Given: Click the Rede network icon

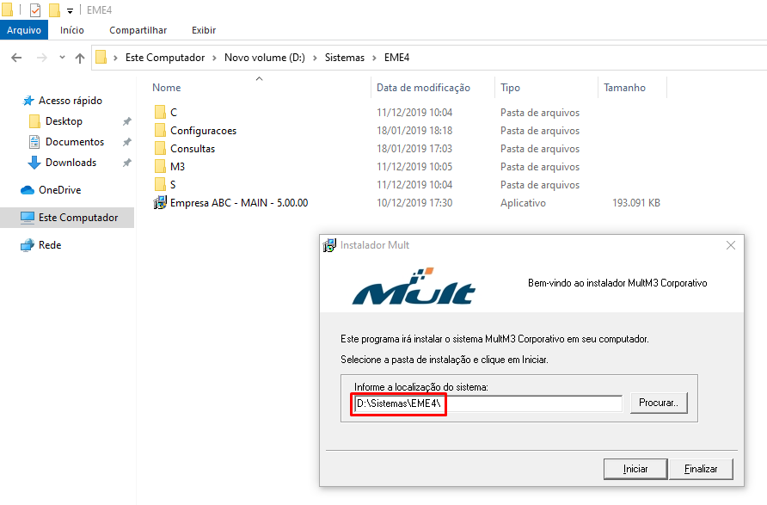Looking at the screenshot, I should [28, 245].
